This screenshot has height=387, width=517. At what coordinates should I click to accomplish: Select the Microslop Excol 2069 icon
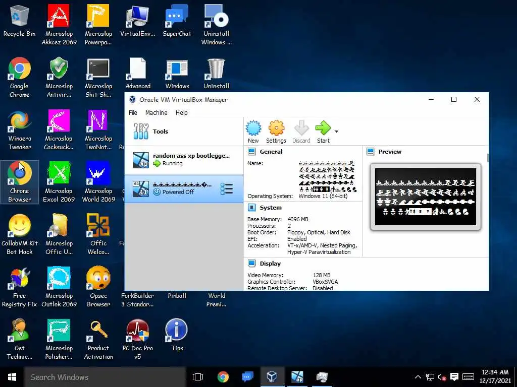click(59, 182)
